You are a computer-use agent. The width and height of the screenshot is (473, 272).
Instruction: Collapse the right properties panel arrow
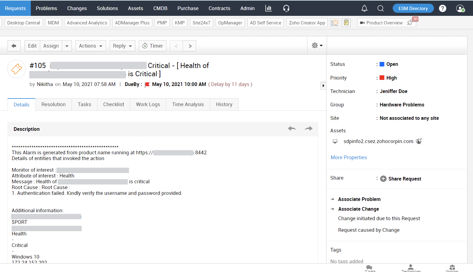[323, 86]
